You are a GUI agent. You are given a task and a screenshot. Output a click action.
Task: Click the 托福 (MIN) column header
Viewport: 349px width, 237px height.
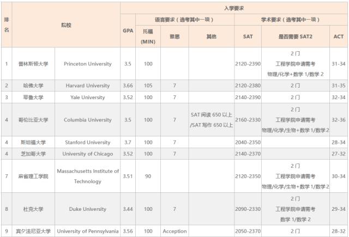pyautogui.click(x=148, y=37)
